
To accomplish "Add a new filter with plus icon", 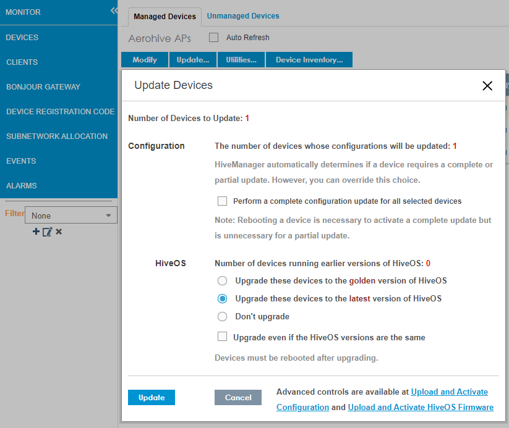I will 36,232.
